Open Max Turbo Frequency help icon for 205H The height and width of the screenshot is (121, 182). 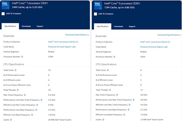coord(117,95)
